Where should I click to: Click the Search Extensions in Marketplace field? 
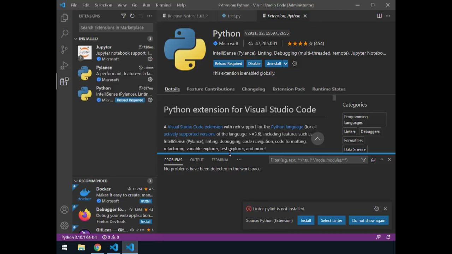(x=116, y=28)
